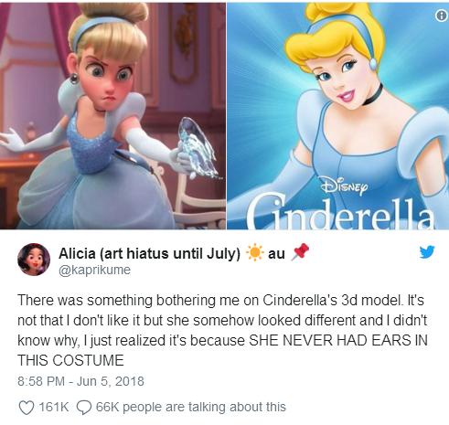Click the Twitter bird logo
449x425 pixels.
pyautogui.click(x=427, y=252)
